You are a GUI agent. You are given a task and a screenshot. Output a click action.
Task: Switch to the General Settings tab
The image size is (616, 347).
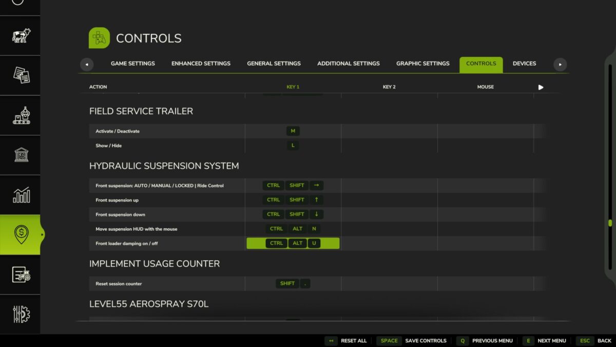[x=274, y=64]
